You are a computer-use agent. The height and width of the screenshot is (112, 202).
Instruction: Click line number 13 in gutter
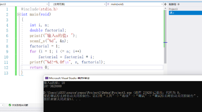pyautogui.click(x=6, y=73)
